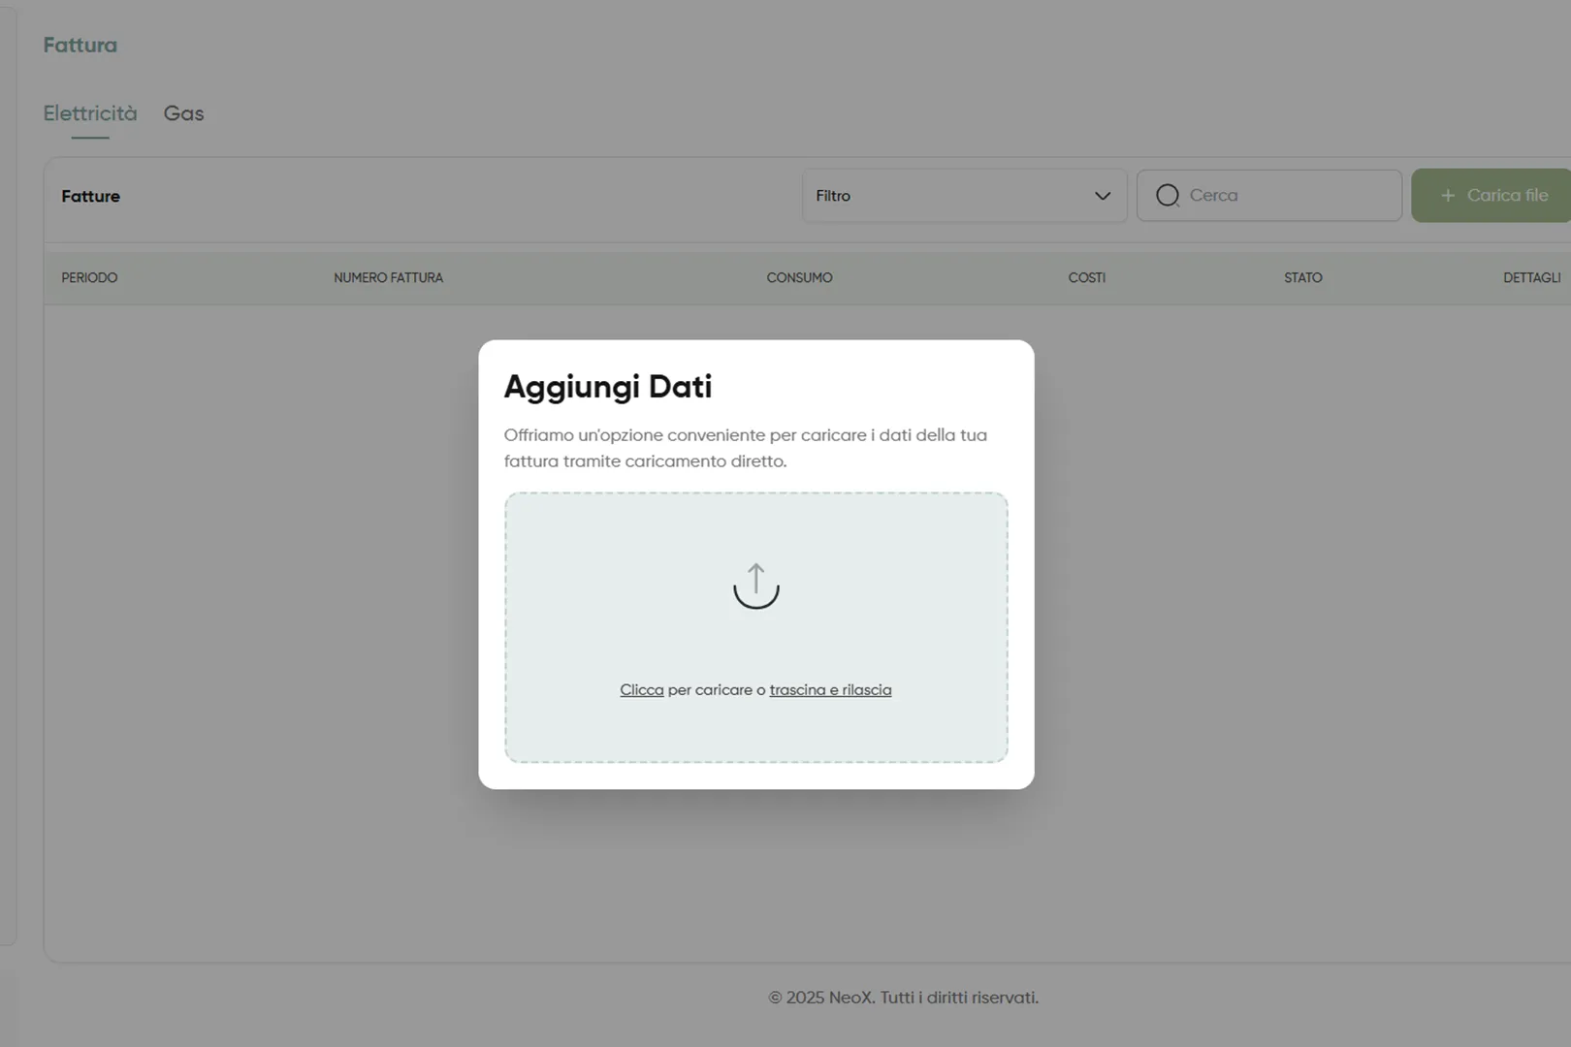Click the upload arrow icon in modal
Screen dimensions: 1571x1047
point(756,585)
